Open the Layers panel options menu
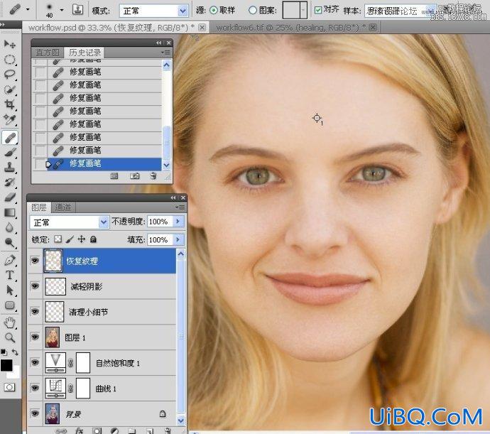Screen dimensions: 490x434 pos(180,207)
